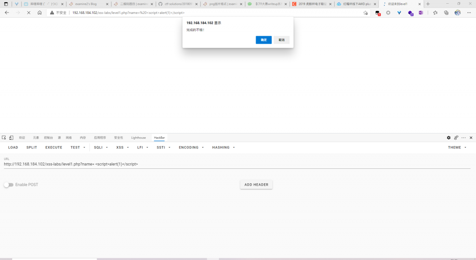Click the HackBar LOAD button
This screenshot has width=476, height=260.
click(13, 147)
